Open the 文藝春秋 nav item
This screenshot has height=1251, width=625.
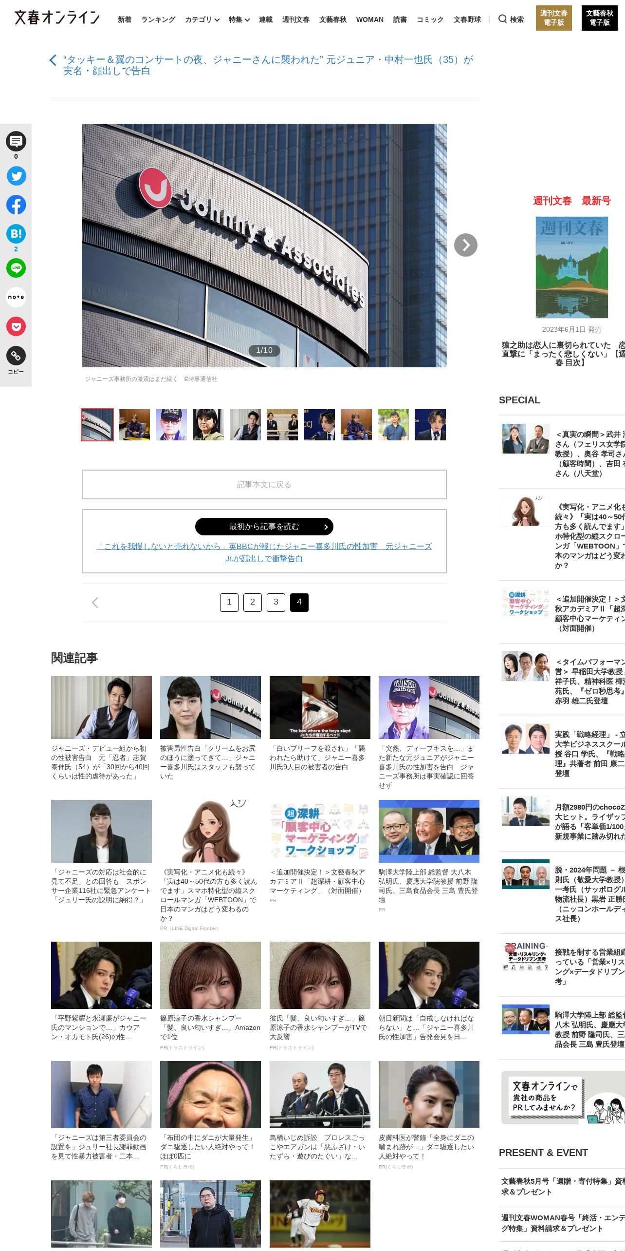pos(333,19)
